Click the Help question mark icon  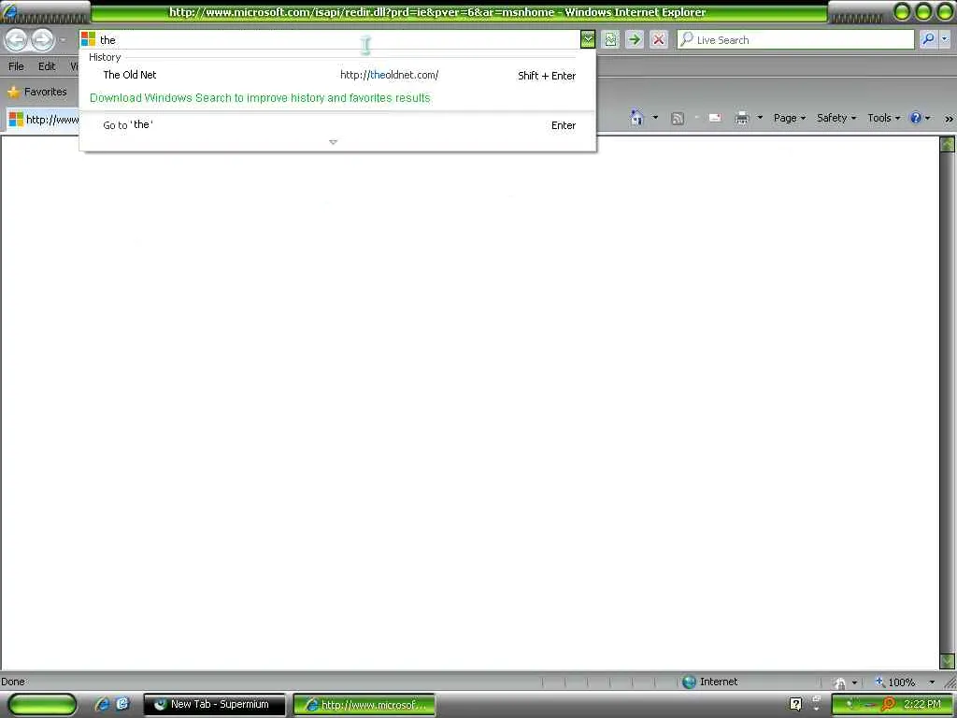point(916,118)
